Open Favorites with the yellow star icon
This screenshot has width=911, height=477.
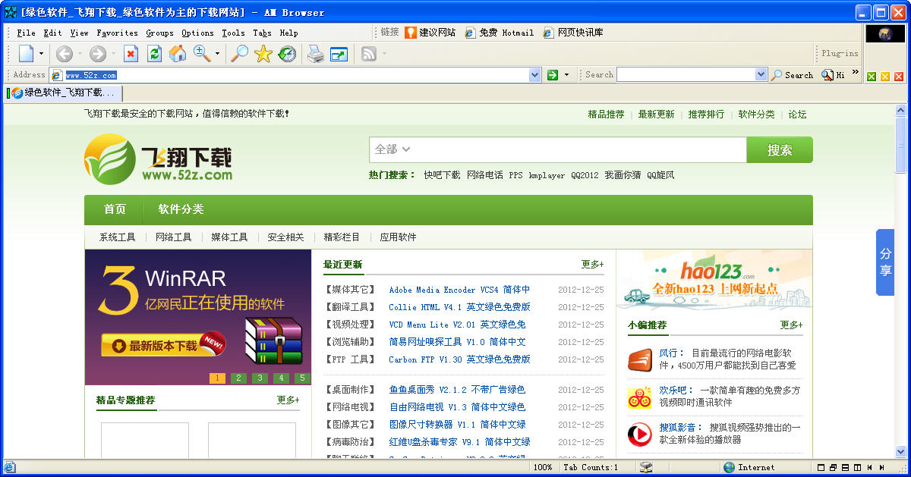(x=263, y=53)
